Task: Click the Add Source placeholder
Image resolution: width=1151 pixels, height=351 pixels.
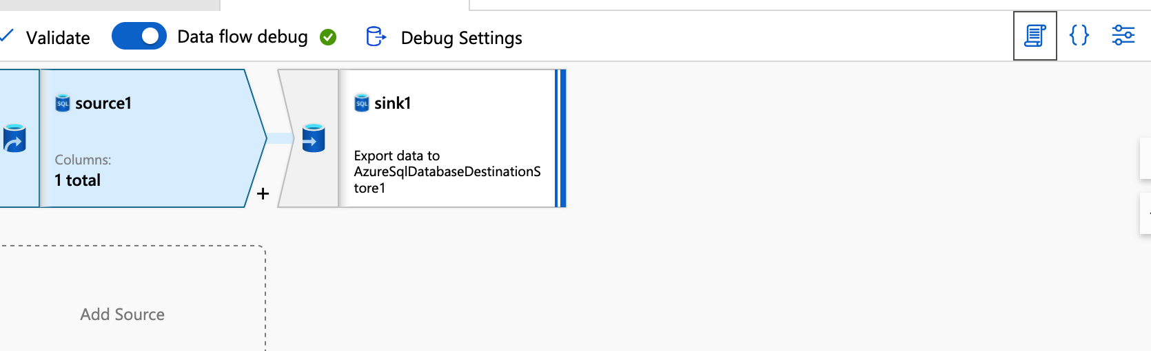Action: point(123,315)
